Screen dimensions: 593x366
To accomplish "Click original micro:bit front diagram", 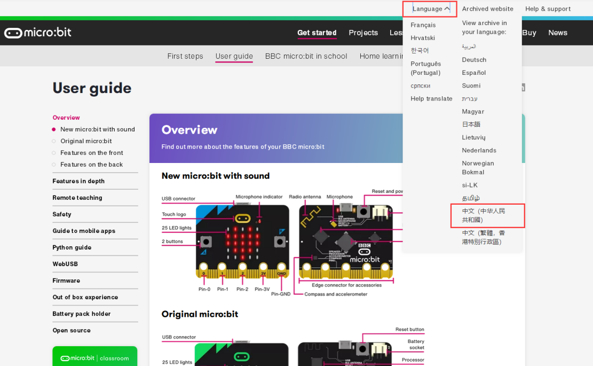I will pos(242,354).
